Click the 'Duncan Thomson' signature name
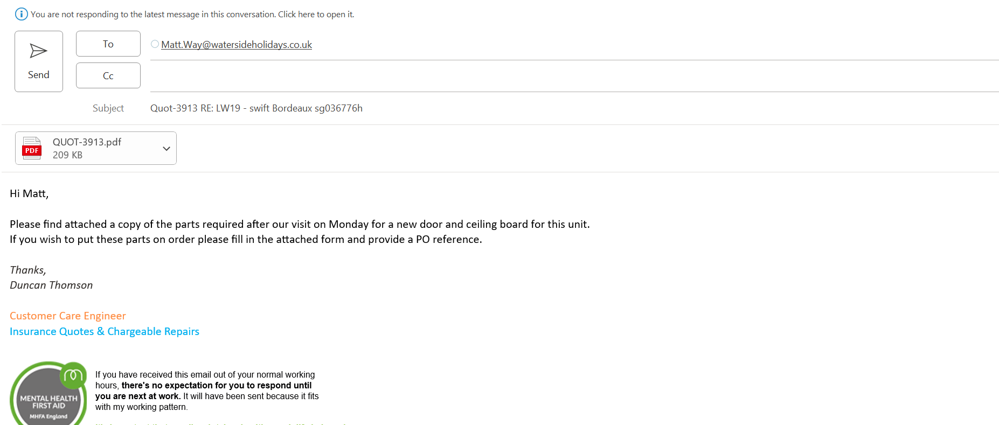 51,285
